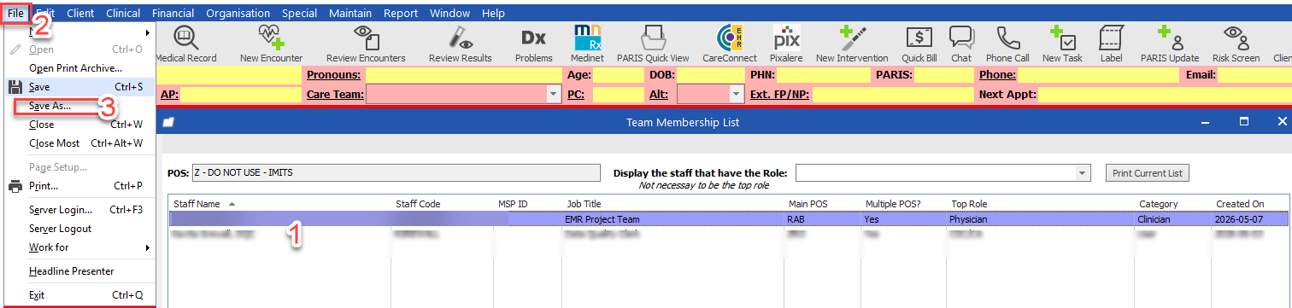
Task: Choose Save As in File menu
Action: tap(50, 106)
